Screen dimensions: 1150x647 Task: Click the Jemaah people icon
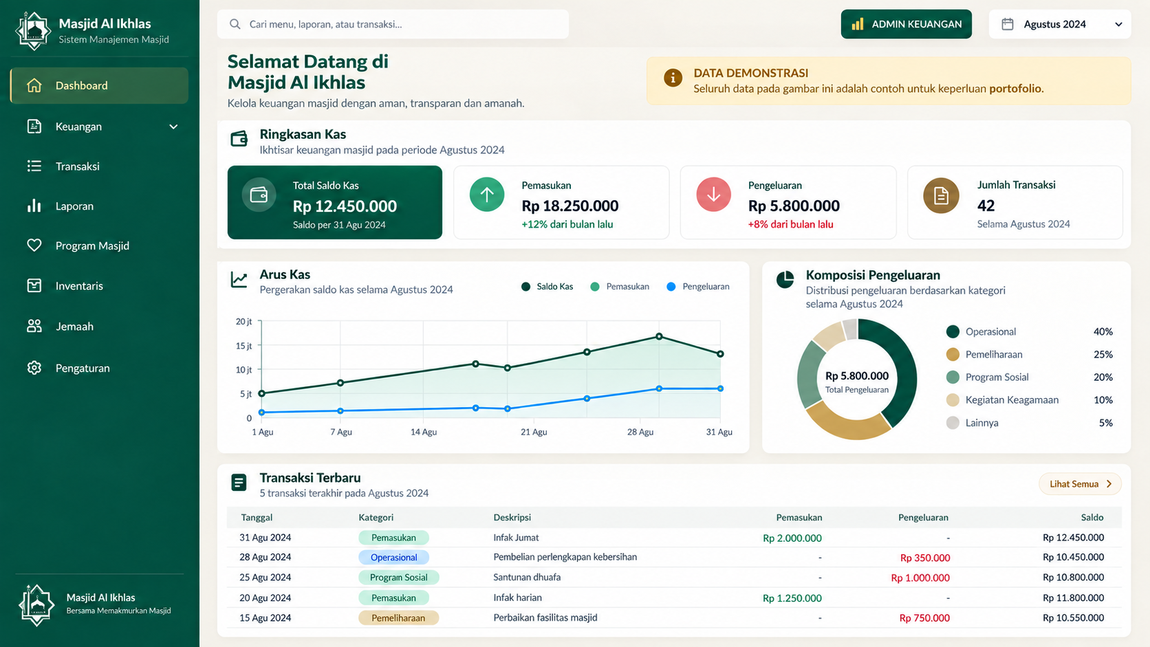coord(34,326)
